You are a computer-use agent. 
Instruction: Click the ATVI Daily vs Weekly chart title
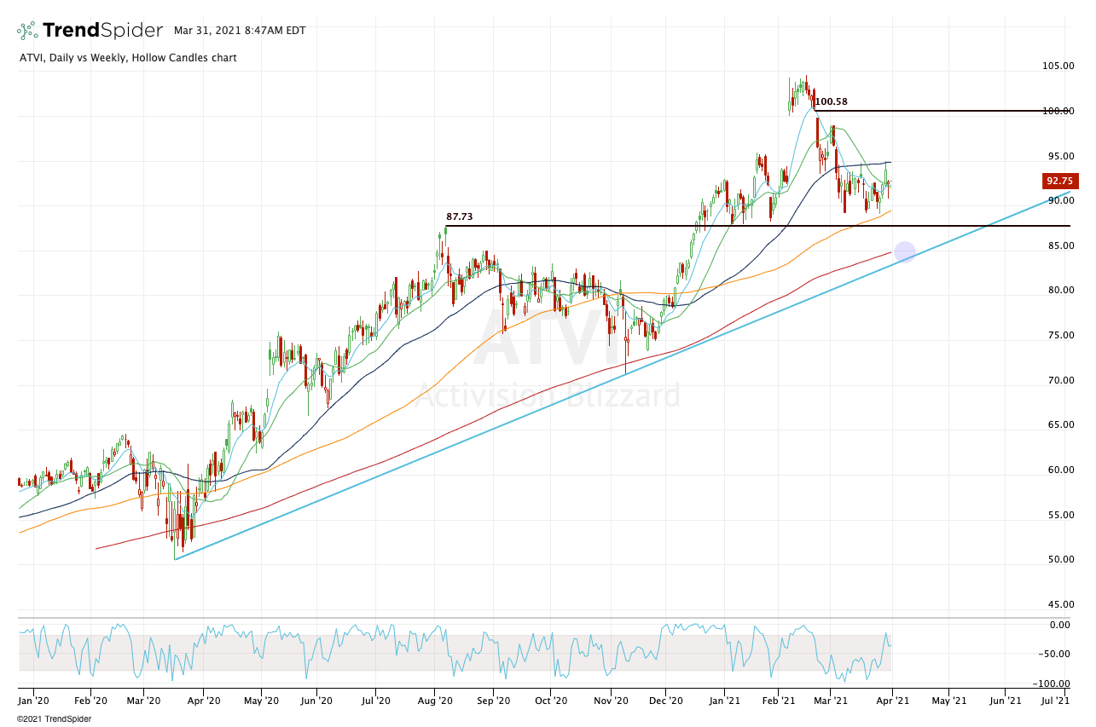127,58
